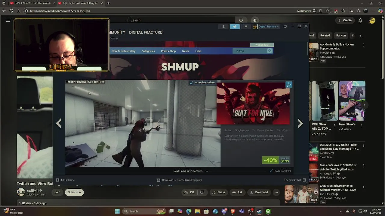Viewport: 385px width, 216px height.
Task: Open Points Shop tab in Steam
Action: (168, 51)
